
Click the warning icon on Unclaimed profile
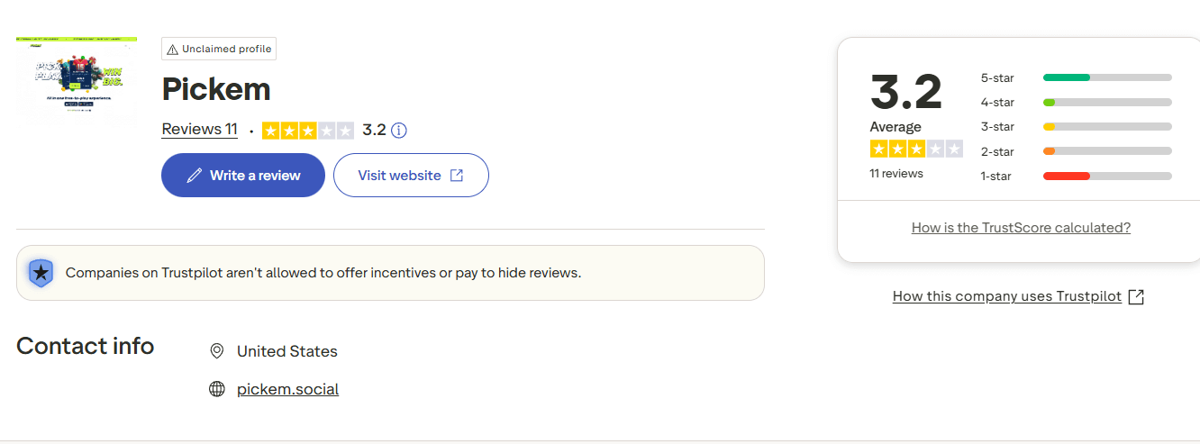173,49
